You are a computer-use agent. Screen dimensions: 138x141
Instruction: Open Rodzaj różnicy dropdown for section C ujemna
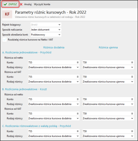[108, 136]
